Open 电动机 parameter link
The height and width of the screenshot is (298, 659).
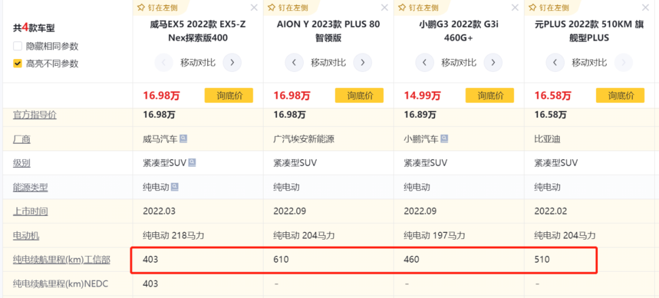(26, 235)
